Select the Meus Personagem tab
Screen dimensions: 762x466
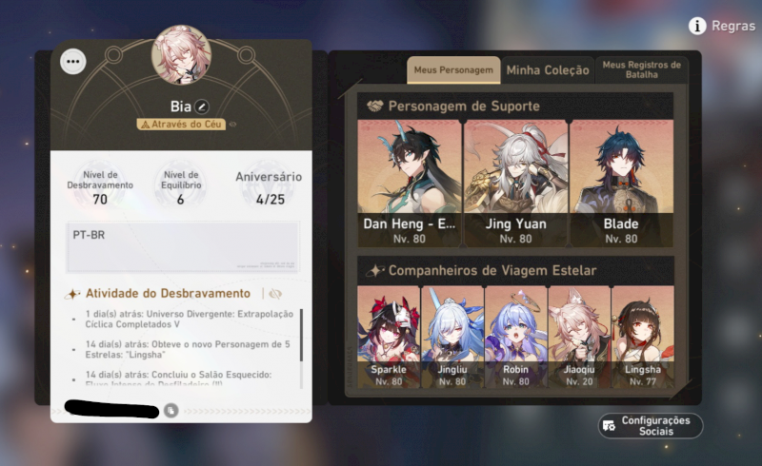click(453, 70)
